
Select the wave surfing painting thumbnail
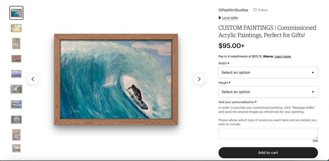16,13
